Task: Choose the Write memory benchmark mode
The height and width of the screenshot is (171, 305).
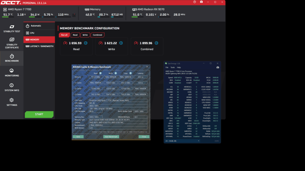Action: tap(85, 35)
